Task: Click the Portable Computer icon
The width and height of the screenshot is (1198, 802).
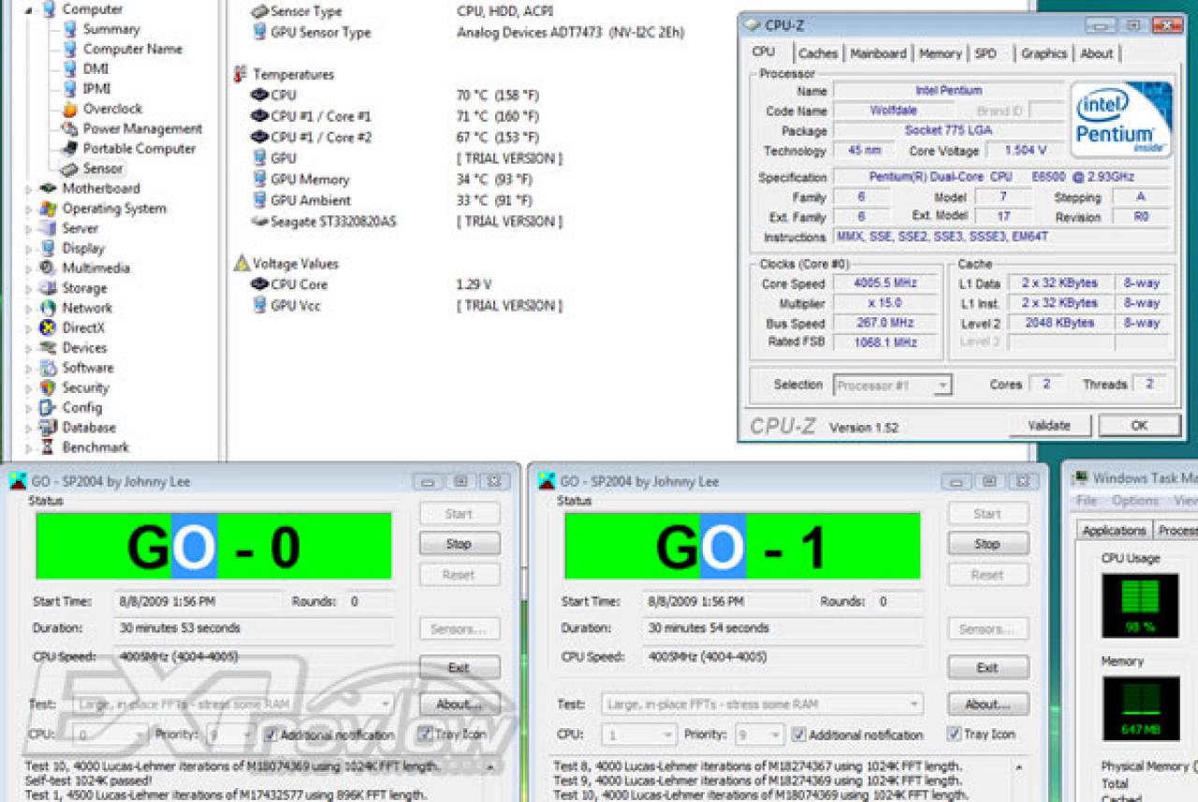Action: [x=68, y=148]
